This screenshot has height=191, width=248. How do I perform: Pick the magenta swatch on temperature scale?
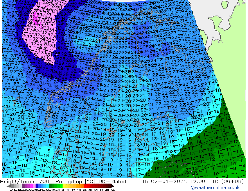[x=31, y=186]
